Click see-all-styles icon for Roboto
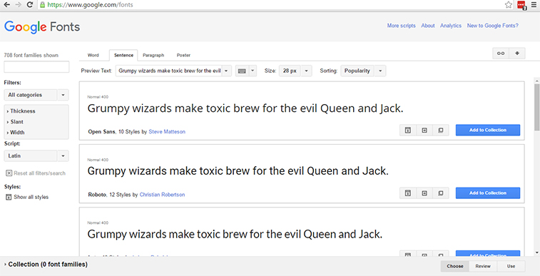The width and height of the screenshot is (540, 276). coord(408,193)
